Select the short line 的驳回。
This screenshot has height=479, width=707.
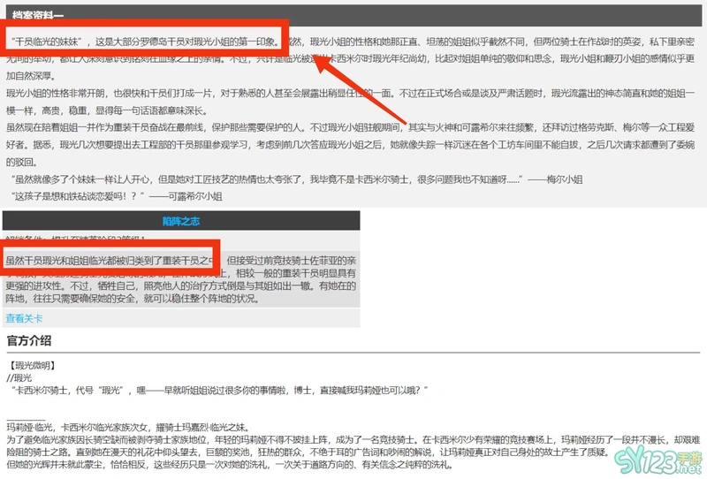pyautogui.click(x=21, y=162)
